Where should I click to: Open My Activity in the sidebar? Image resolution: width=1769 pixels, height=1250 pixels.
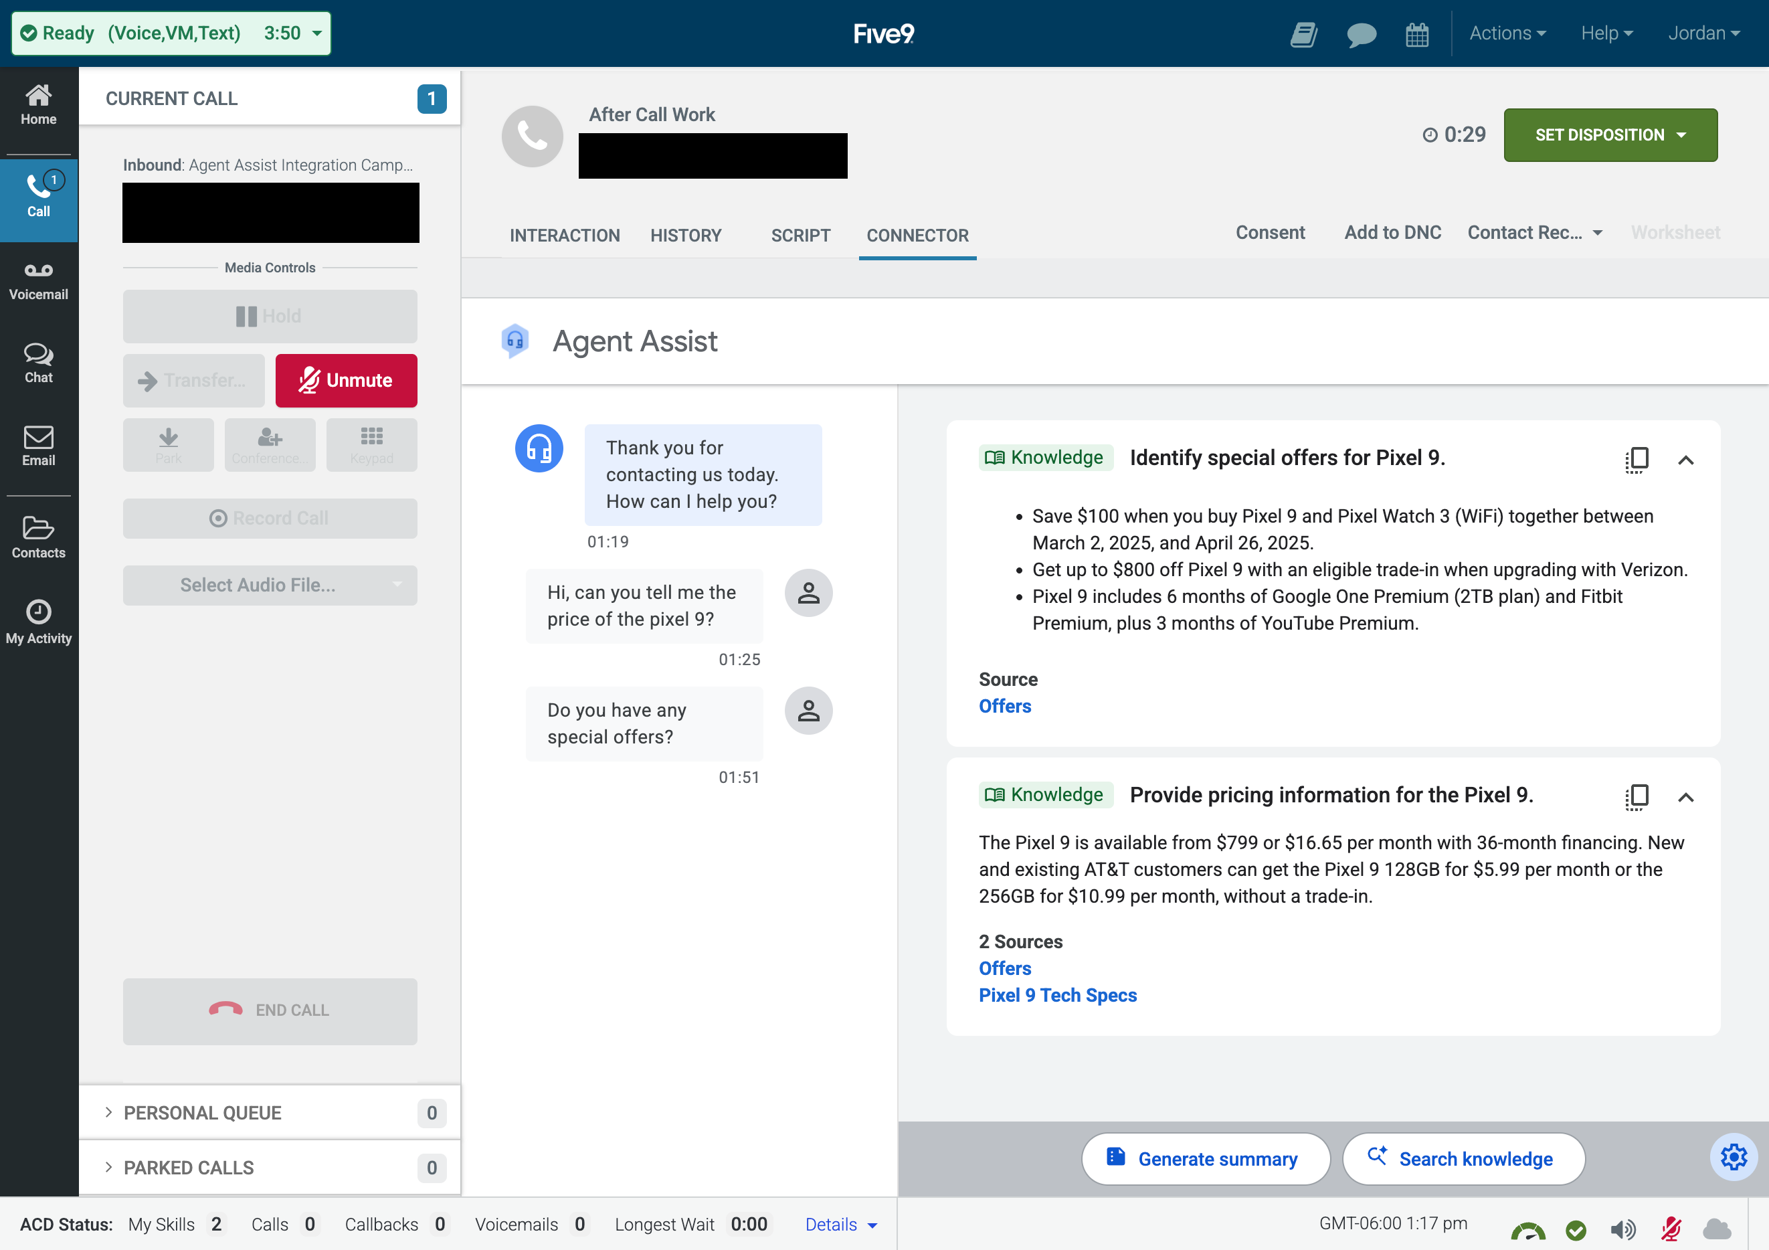click(x=39, y=622)
